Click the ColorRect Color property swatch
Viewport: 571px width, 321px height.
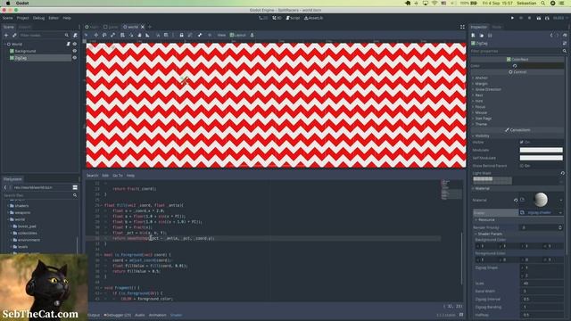[542, 66]
